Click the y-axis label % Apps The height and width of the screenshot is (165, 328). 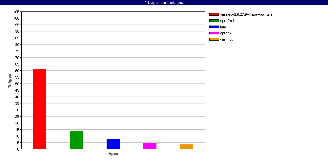[x=10, y=81]
